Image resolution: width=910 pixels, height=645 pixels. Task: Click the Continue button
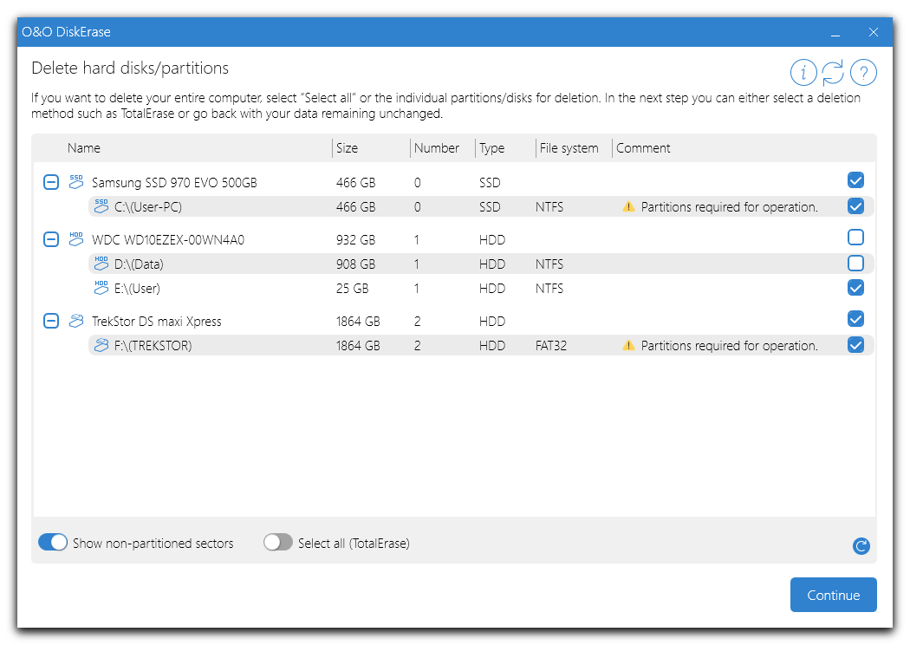pos(833,595)
